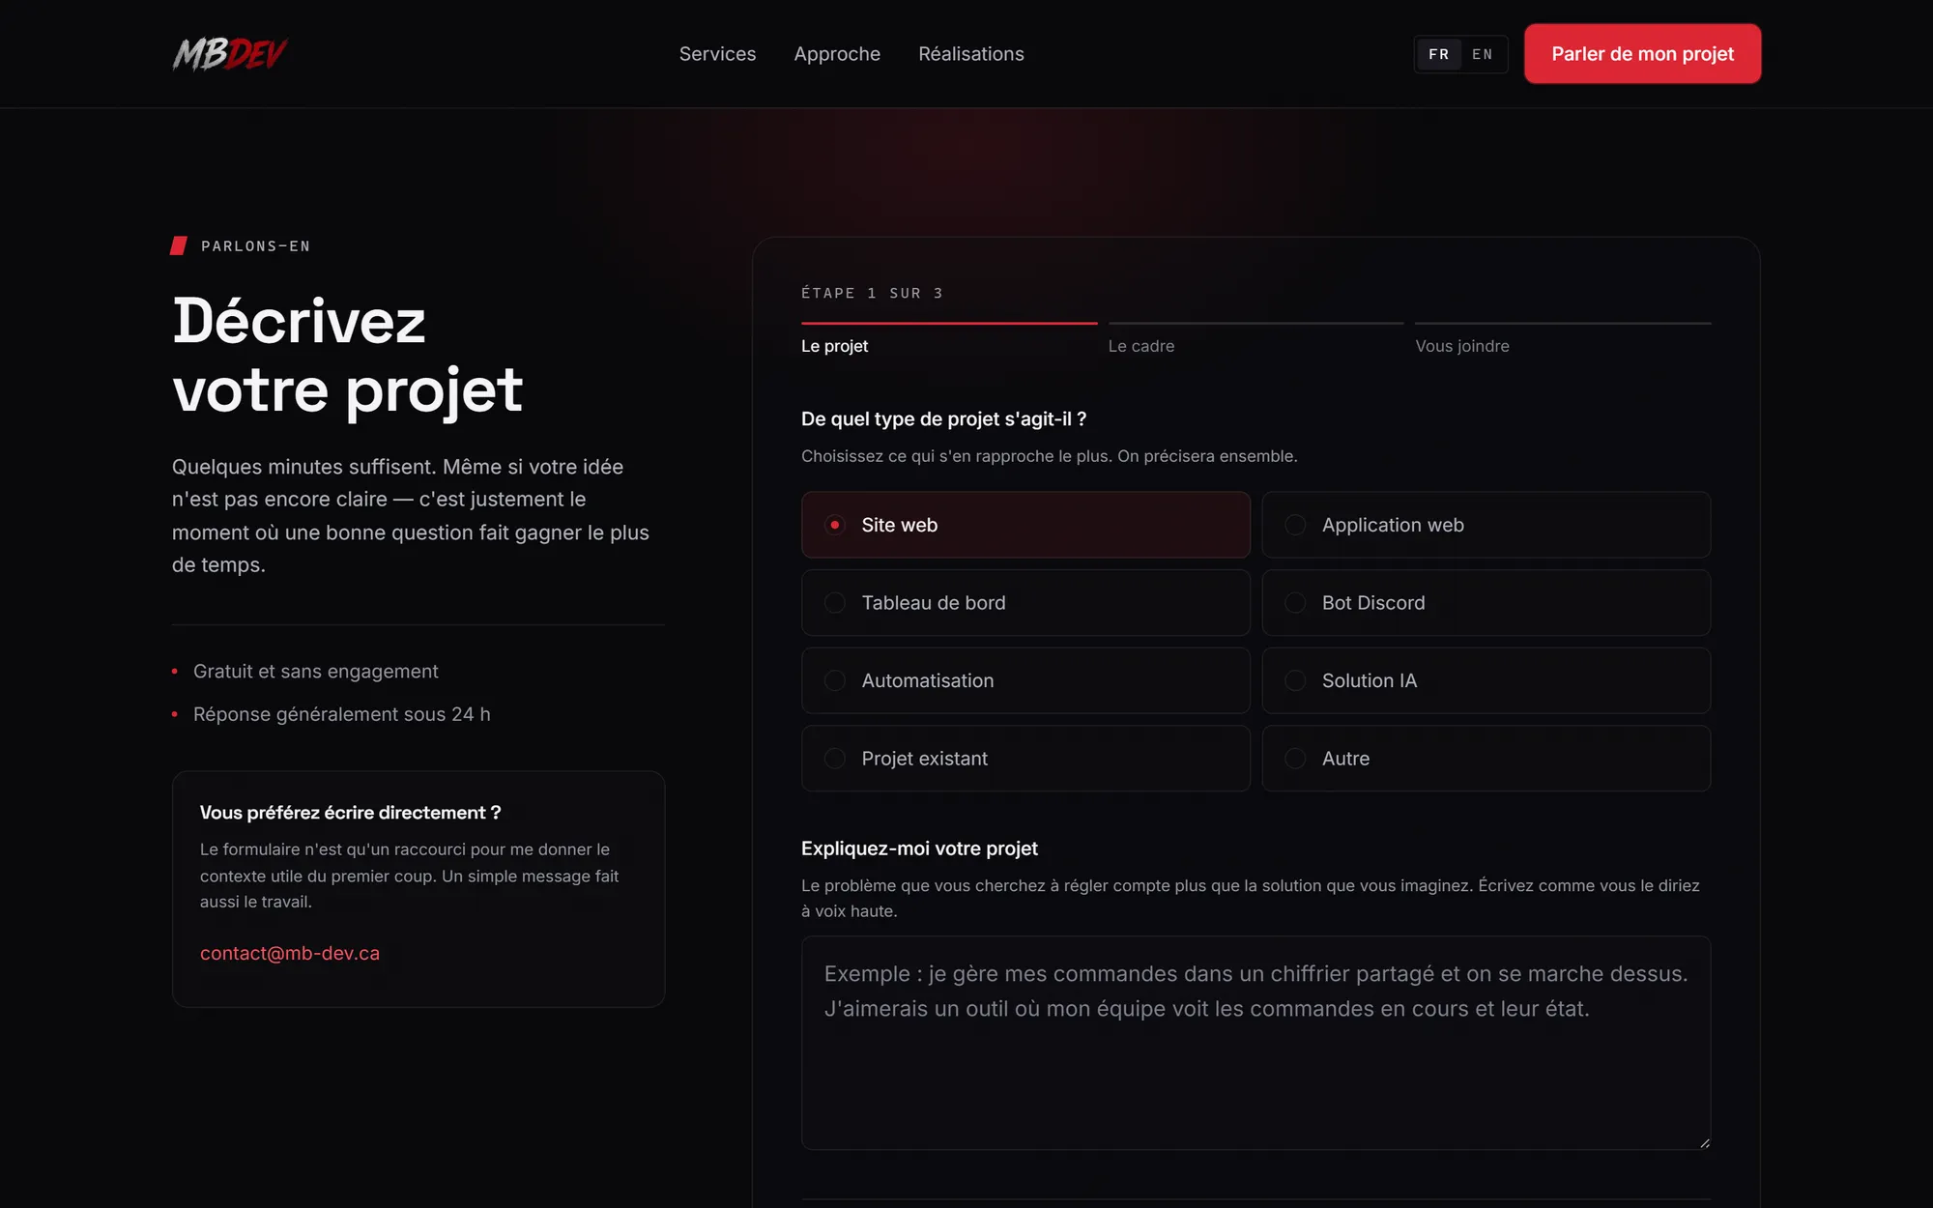Screen dimensions: 1933x1208
Task: Open the Services menu item
Action: pyautogui.click(x=717, y=54)
